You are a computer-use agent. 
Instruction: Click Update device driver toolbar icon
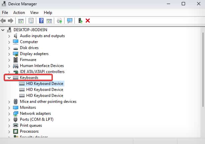[59, 21]
